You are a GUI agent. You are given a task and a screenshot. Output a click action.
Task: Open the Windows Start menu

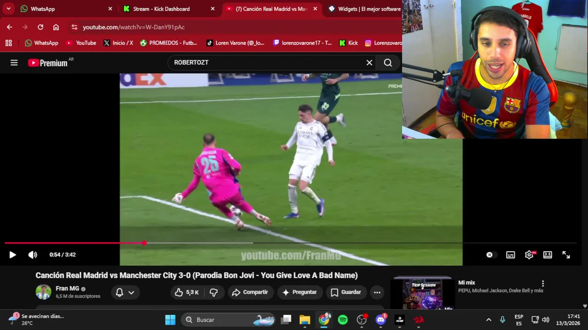pos(170,319)
